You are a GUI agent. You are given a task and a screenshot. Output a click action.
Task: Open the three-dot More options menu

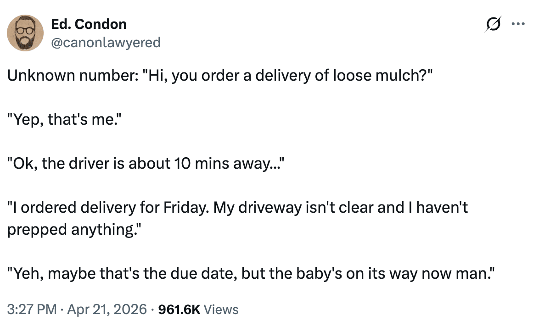tap(520, 24)
